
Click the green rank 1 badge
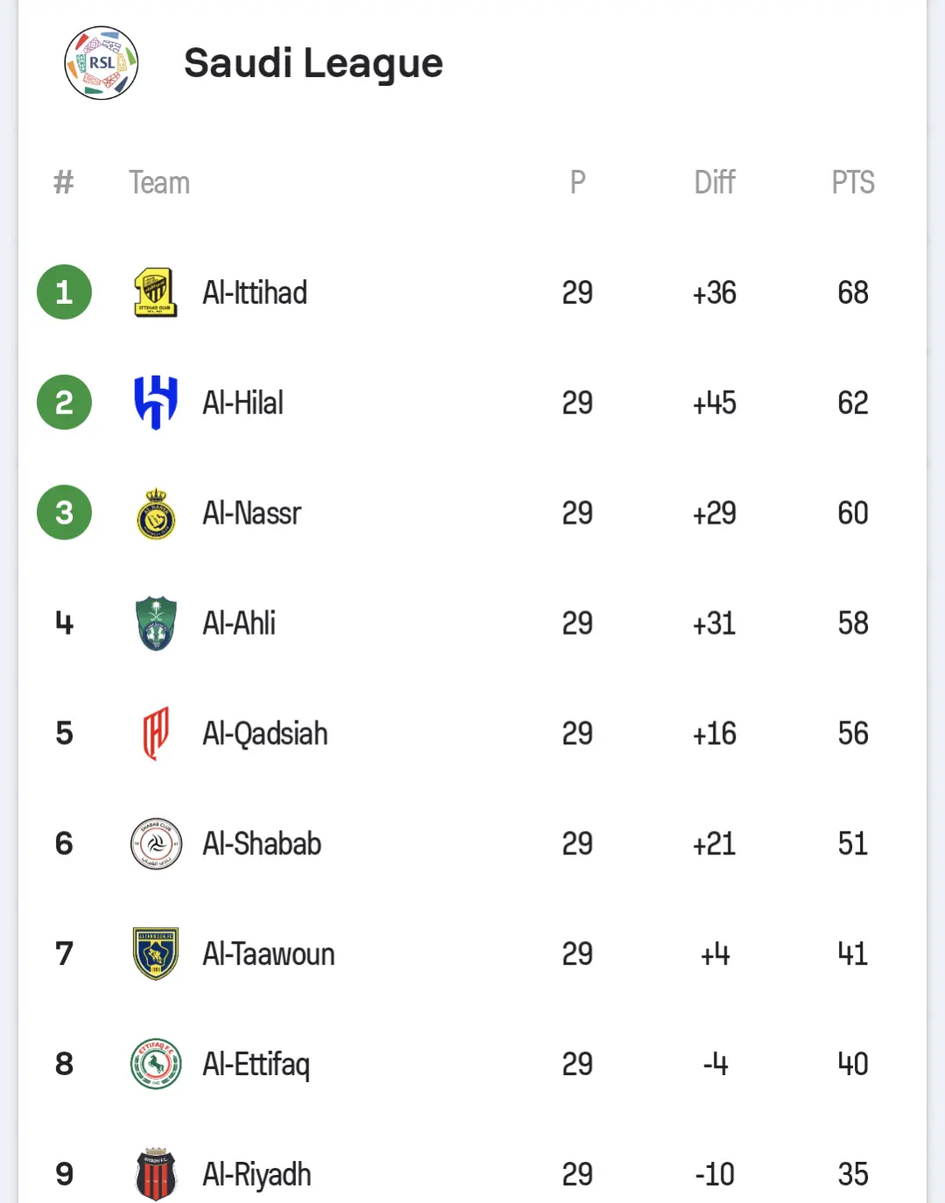click(x=64, y=292)
